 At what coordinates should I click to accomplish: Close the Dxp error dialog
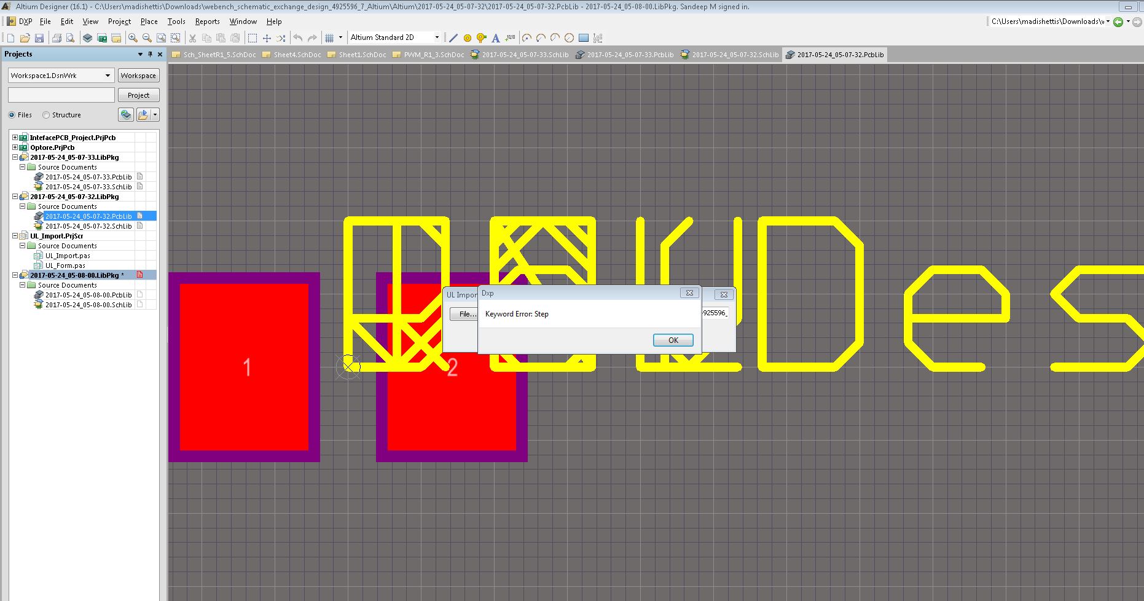tap(689, 293)
